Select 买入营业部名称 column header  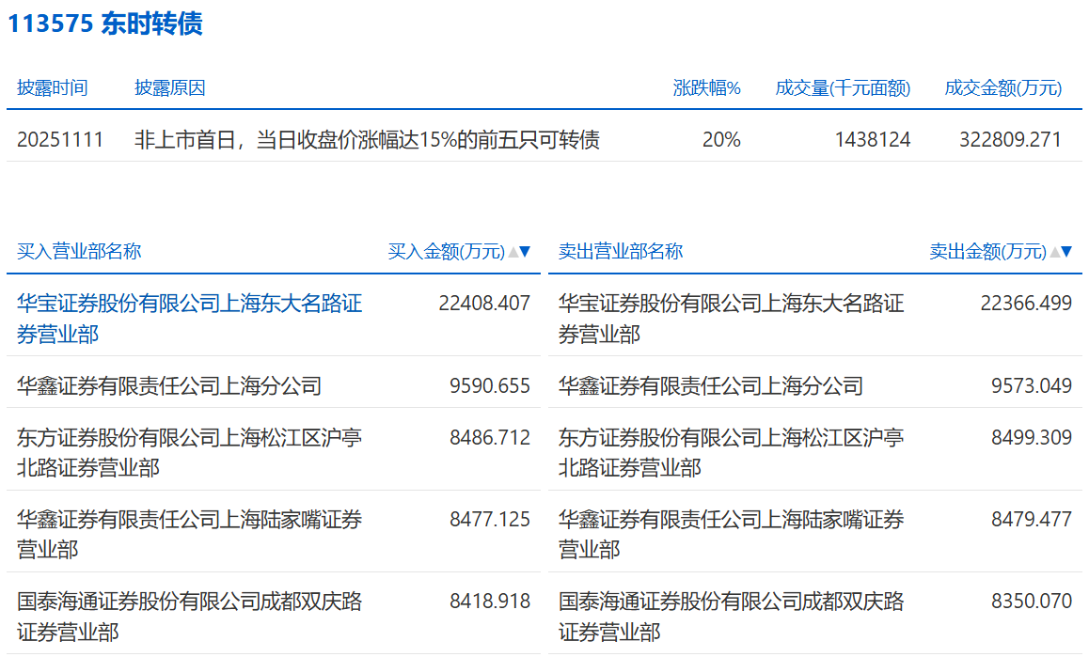click(79, 251)
